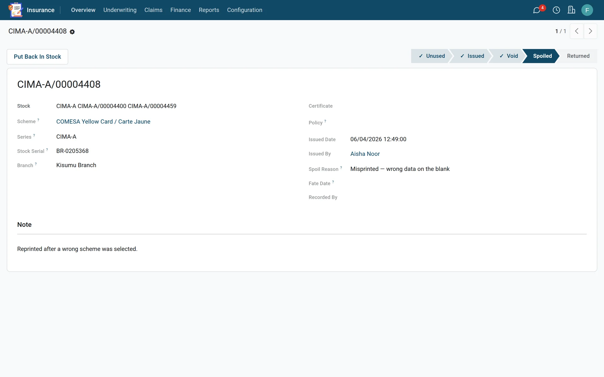Click the Stock Serial help tooltip mark
Image resolution: width=604 pixels, height=377 pixels.
pos(47,150)
